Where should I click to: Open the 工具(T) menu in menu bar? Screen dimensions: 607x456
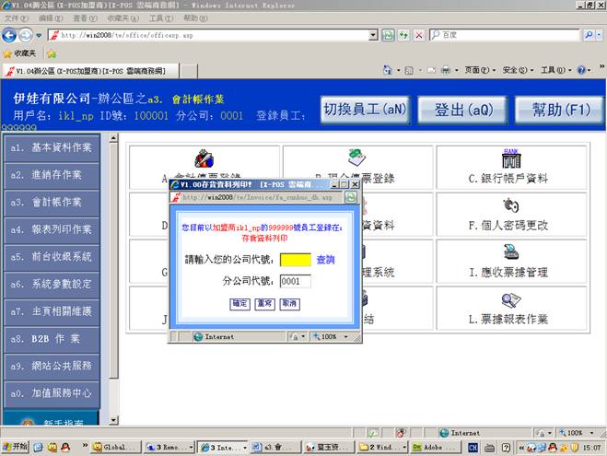coord(160,18)
